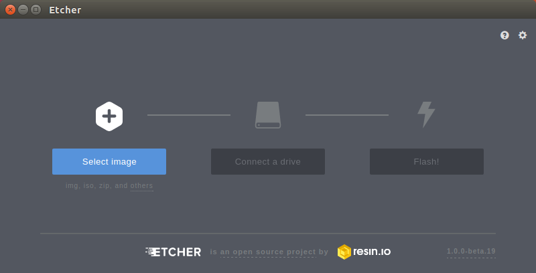Minimize the Etcher window
This screenshot has height=273, width=536.
[x=23, y=9]
